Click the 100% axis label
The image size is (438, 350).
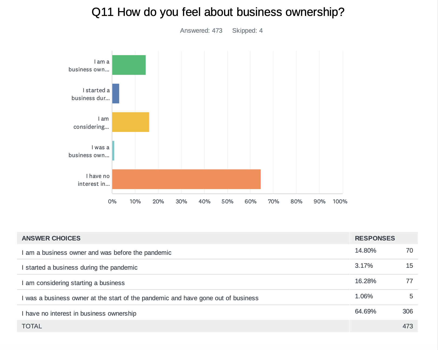click(x=340, y=202)
